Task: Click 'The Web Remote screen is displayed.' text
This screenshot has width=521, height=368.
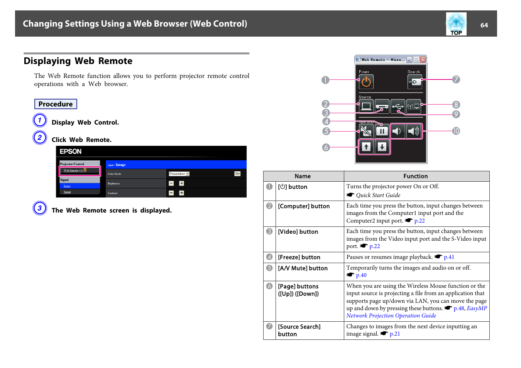Action: pyautogui.click(x=112, y=210)
